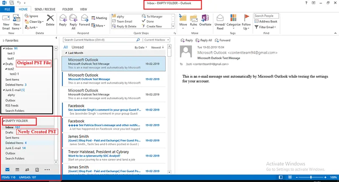Image resolution: width=339 pixels, height=182 pixels.
Task: Select the Create New quick step
Action: 152,26
